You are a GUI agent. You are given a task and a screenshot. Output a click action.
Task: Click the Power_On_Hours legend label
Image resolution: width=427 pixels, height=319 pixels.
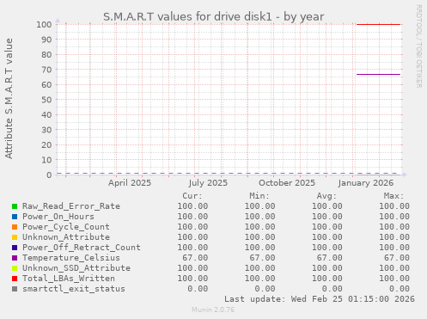tap(58, 217)
